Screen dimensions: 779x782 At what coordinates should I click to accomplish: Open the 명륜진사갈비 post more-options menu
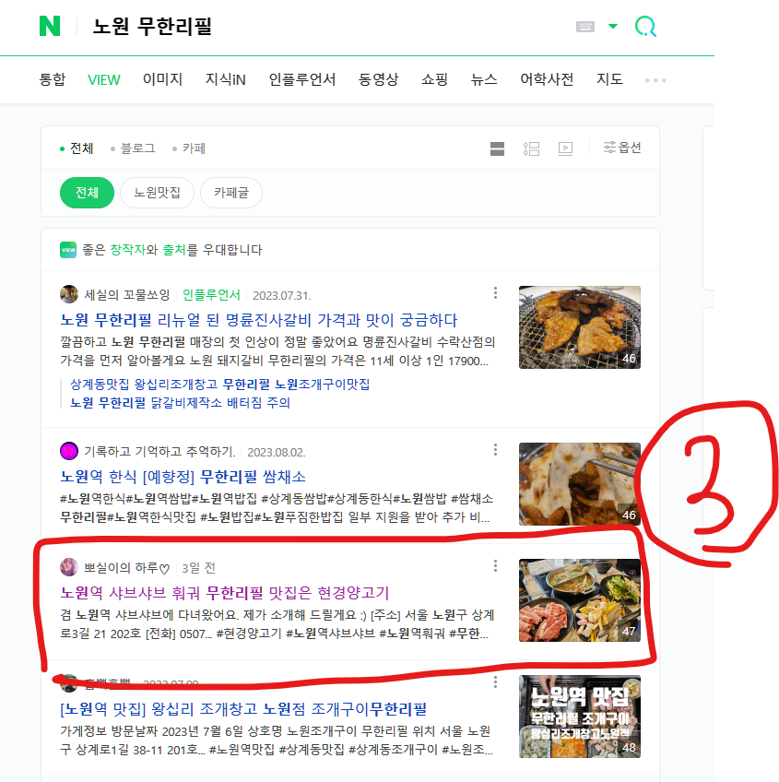pos(495,292)
